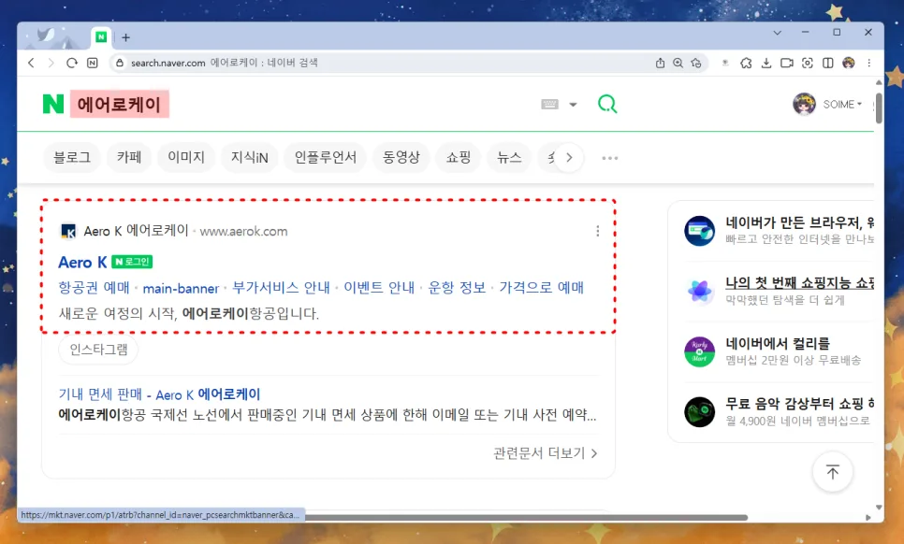Select the 블로그 search tab
Viewport: 904px width, 544px height.
click(x=72, y=158)
